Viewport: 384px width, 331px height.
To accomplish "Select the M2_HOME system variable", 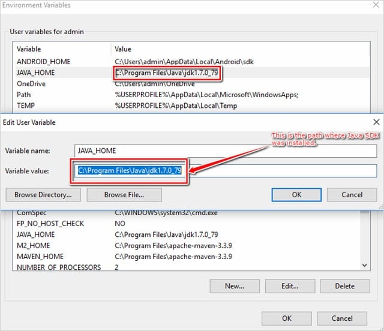I will pyautogui.click(x=34, y=245).
